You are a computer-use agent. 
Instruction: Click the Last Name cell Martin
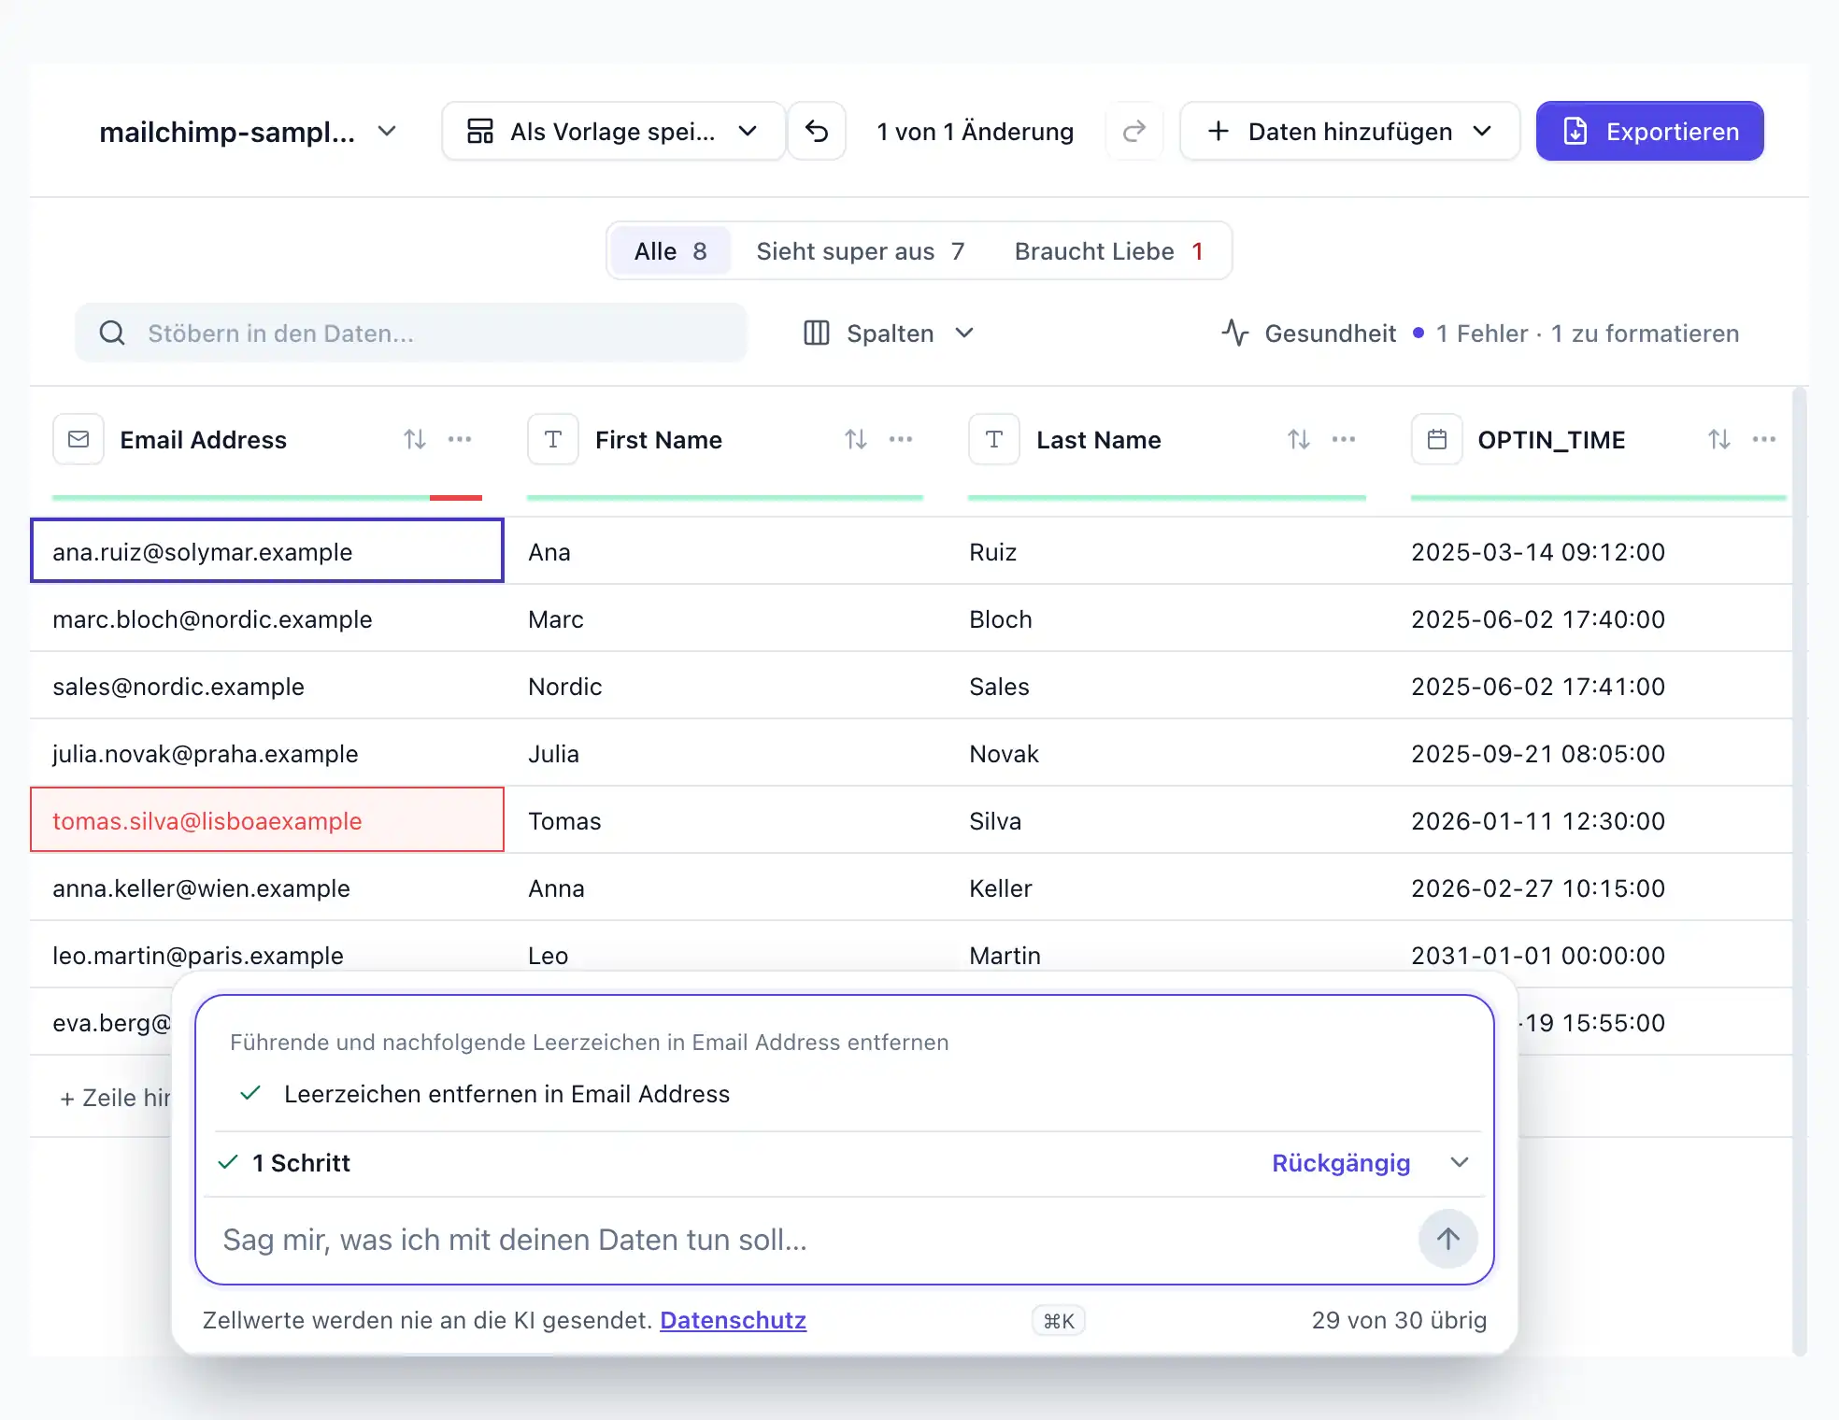click(1167, 955)
